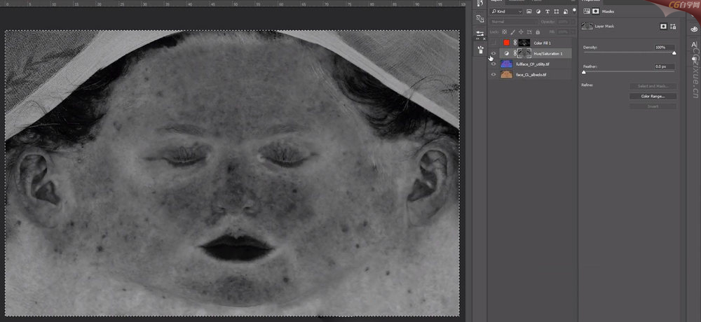Viewport: 701px width, 322px height.
Task: Select the Color Fill 1 layer mask thumbnail
Action: [x=524, y=43]
